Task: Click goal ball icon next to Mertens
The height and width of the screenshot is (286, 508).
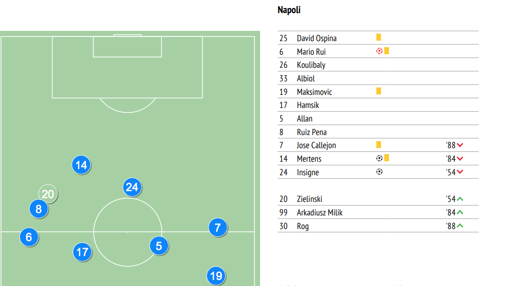Action: click(x=380, y=158)
